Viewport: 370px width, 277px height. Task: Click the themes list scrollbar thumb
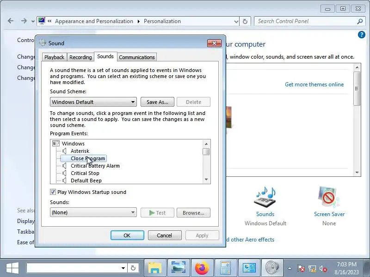click(357, 89)
